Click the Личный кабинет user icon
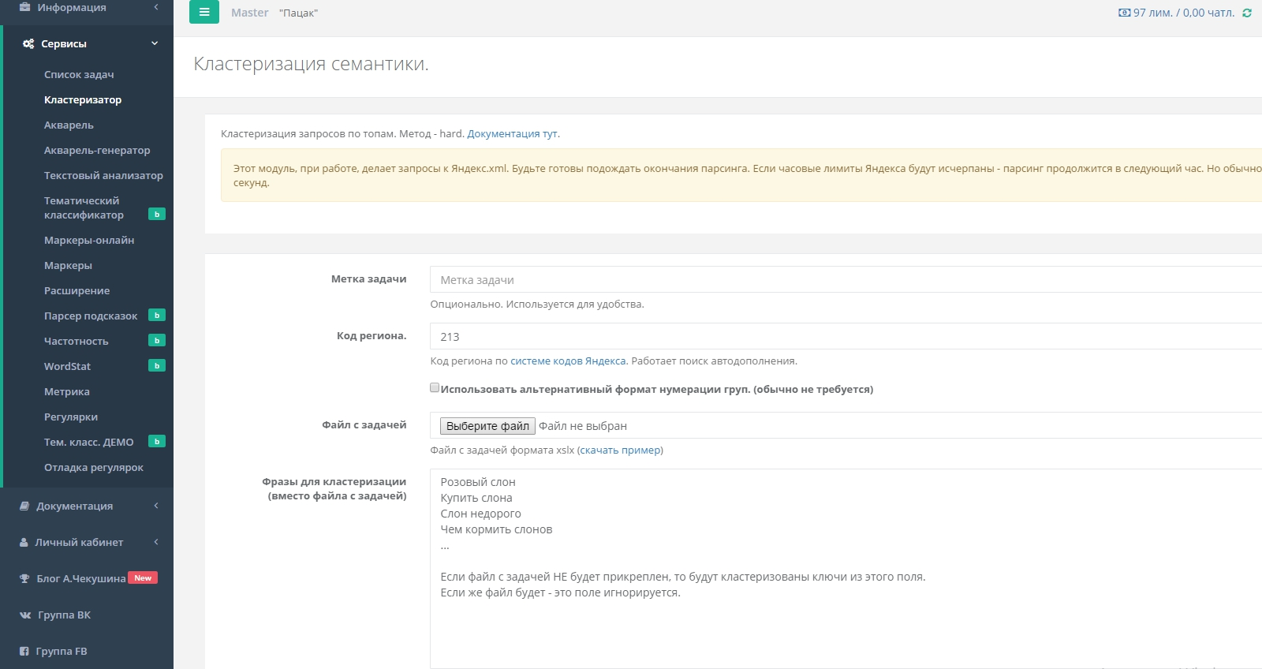This screenshot has height=669, width=1262. point(24,543)
